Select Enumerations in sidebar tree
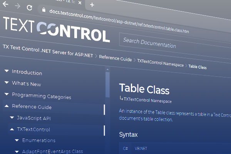 [x=39, y=141]
